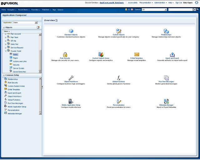
Task: Open the Application dropdown showing Sales
Action: (25, 22)
